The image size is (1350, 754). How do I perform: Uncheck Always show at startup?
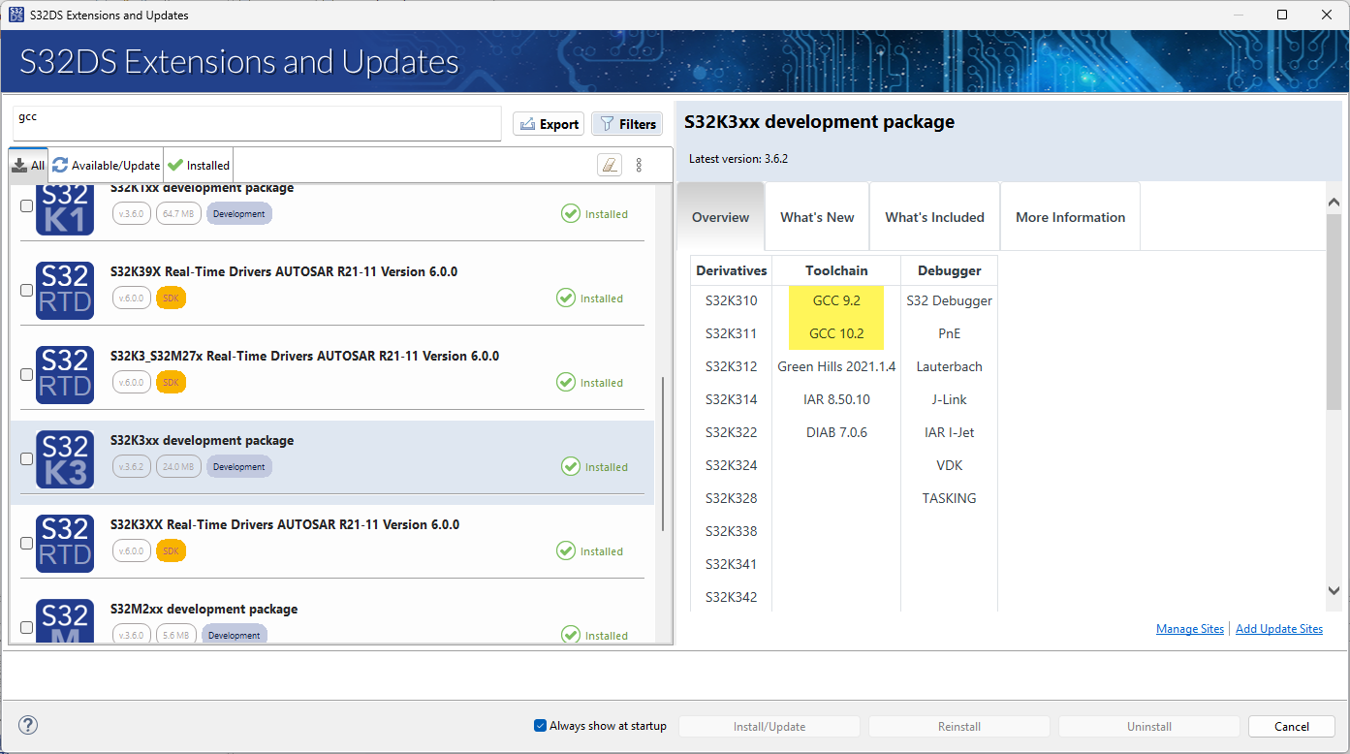540,726
